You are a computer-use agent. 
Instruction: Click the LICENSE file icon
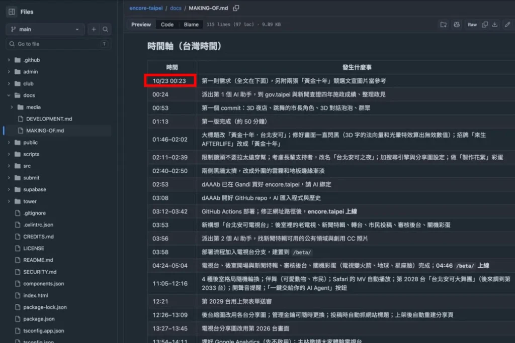click(18, 248)
